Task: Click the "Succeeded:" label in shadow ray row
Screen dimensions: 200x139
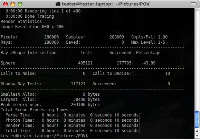Action: (105, 84)
